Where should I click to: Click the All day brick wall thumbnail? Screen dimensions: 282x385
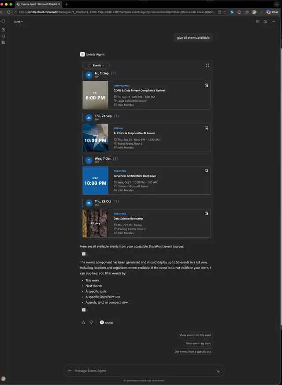(95, 223)
